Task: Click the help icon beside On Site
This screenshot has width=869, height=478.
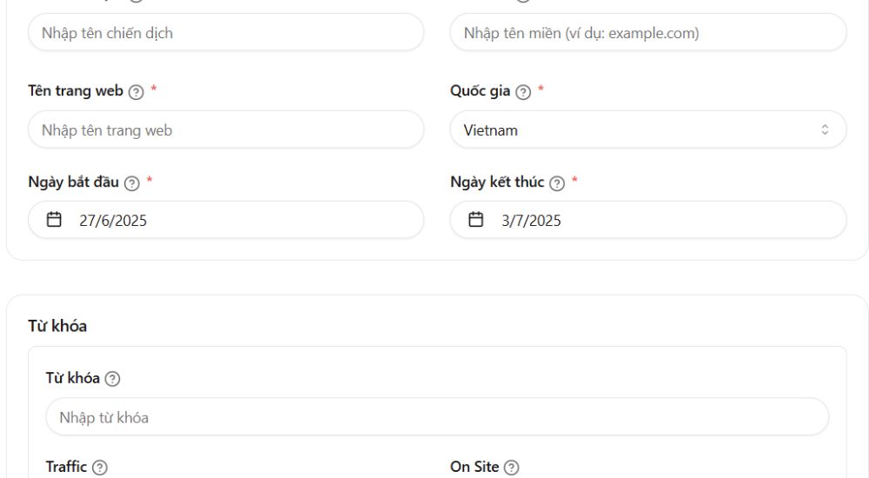Action: tap(512, 468)
